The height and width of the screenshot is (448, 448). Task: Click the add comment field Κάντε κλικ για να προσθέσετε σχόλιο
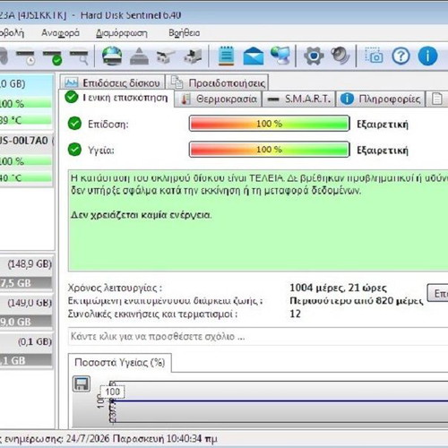coord(258,337)
